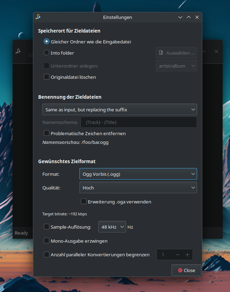Click the parallel conversions number field
The width and height of the screenshot is (230, 292).
[x=165, y=255]
